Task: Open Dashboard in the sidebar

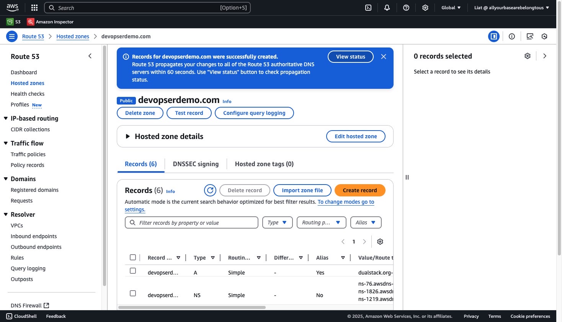Action: 24,72
